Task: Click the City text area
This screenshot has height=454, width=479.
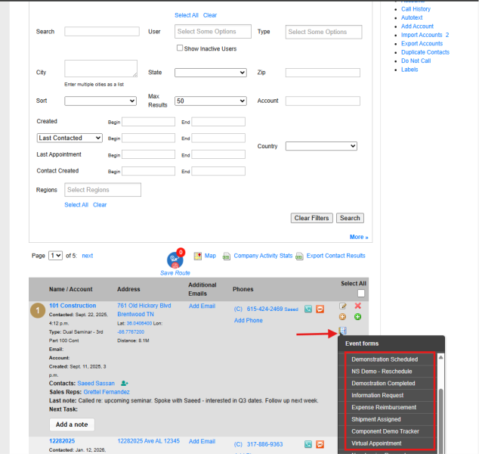Action: (100, 69)
